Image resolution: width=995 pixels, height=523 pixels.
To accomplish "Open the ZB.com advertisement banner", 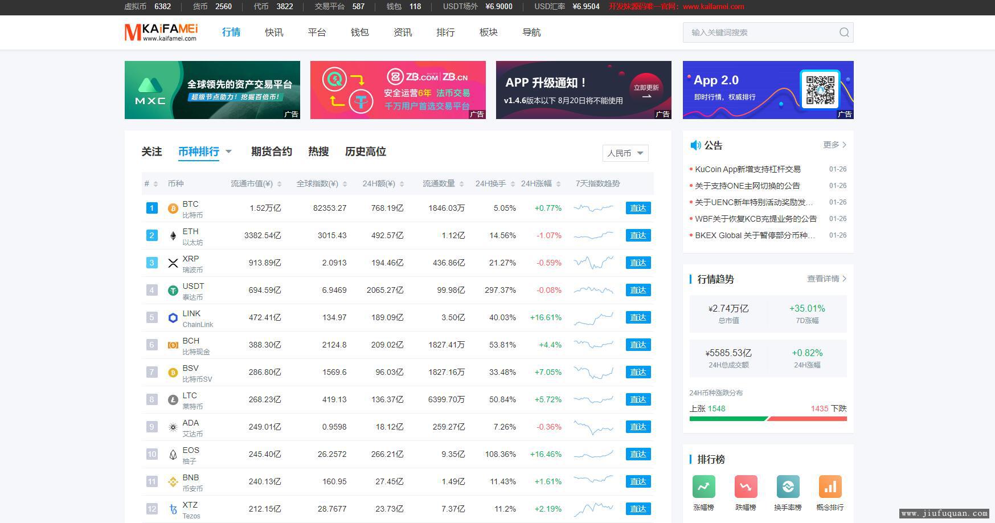I will (398, 90).
